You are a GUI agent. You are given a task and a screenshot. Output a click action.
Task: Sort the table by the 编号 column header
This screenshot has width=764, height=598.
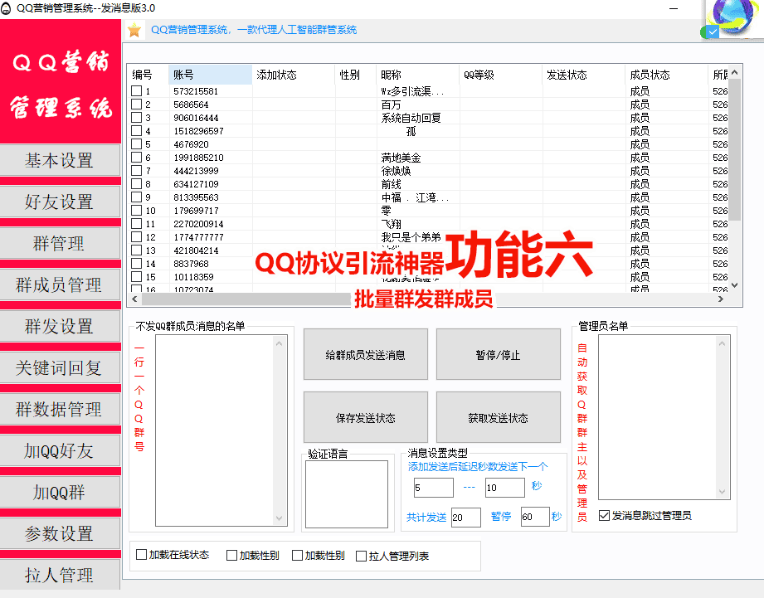[x=148, y=75]
